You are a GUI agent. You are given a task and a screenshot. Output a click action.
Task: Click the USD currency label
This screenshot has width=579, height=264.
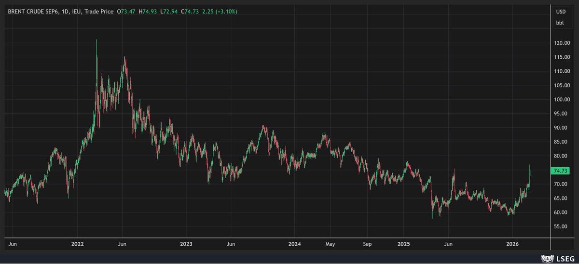[560, 12]
